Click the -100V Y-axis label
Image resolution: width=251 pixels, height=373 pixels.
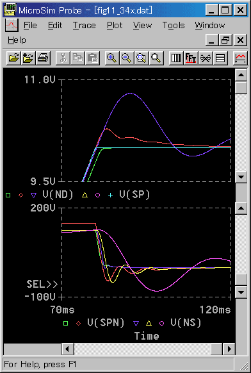(40, 297)
